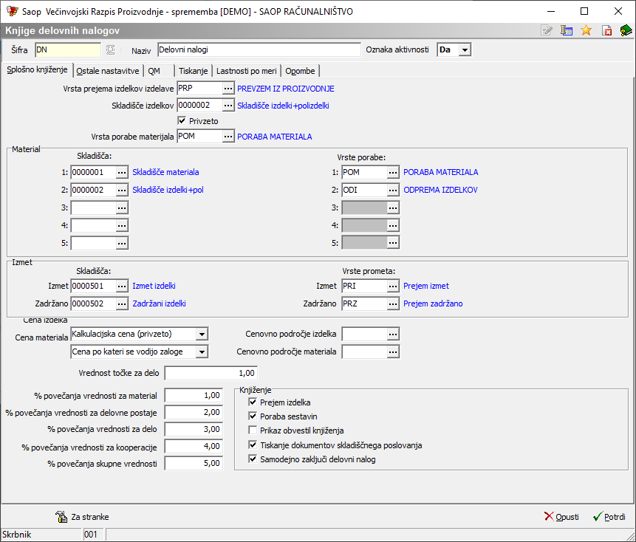Open lookup for Skladišče izdelkov 0000002

pos(228,106)
